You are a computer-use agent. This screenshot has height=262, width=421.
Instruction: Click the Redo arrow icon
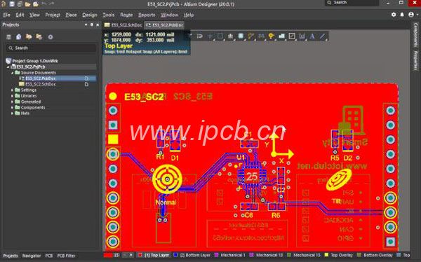tap(52, 4)
